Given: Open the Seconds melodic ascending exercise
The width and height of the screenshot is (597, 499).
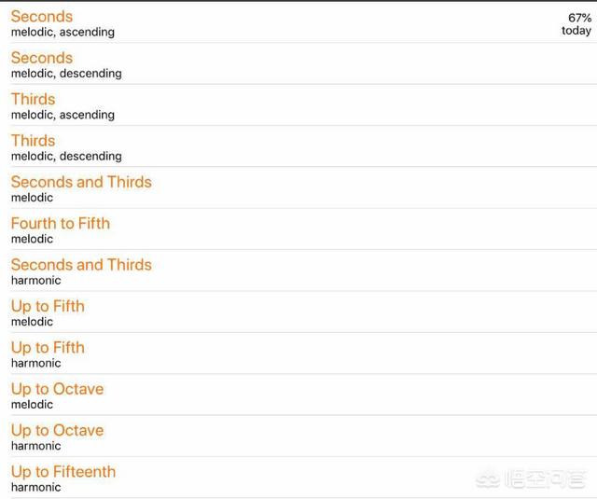Looking at the screenshot, I should (x=42, y=17).
